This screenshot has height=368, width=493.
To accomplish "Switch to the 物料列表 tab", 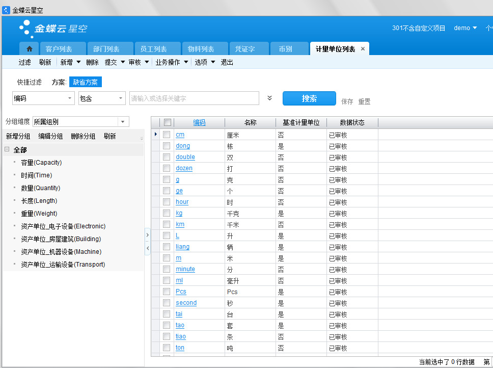I will tap(201, 49).
